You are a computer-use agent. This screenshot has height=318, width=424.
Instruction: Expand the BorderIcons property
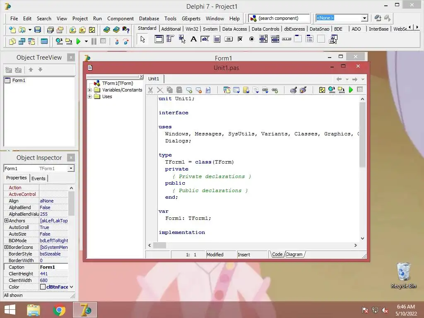(6, 247)
